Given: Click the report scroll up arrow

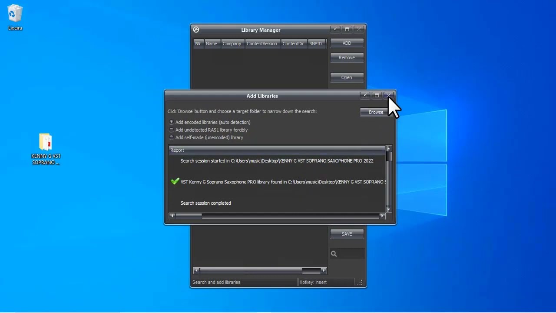Looking at the screenshot, I should tap(388, 149).
